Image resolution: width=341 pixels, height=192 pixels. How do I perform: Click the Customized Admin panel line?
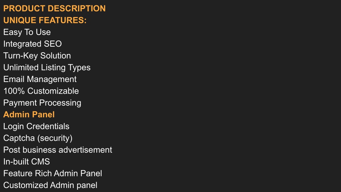tap(50, 185)
